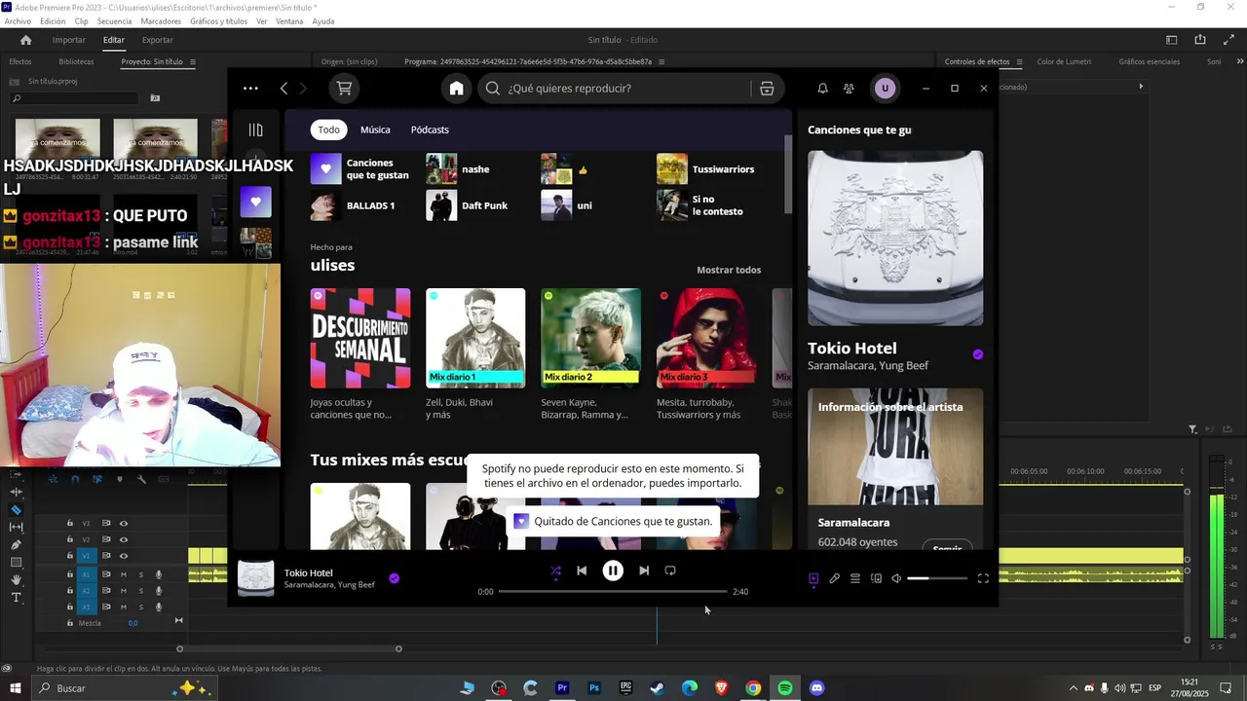Go back in Spotify navigation
The width and height of the screenshot is (1247, 701).
click(283, 88)
